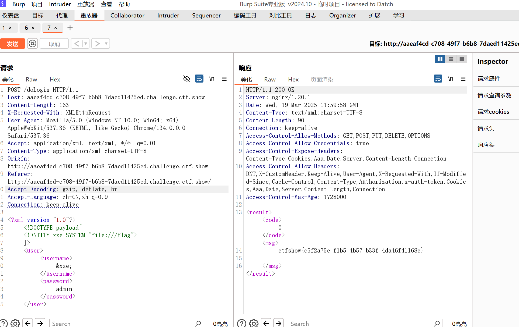The height and width of the screenshot is (327, 519).
Task: Expand previous request history dropdown arrow
Action: pos(86,44)
